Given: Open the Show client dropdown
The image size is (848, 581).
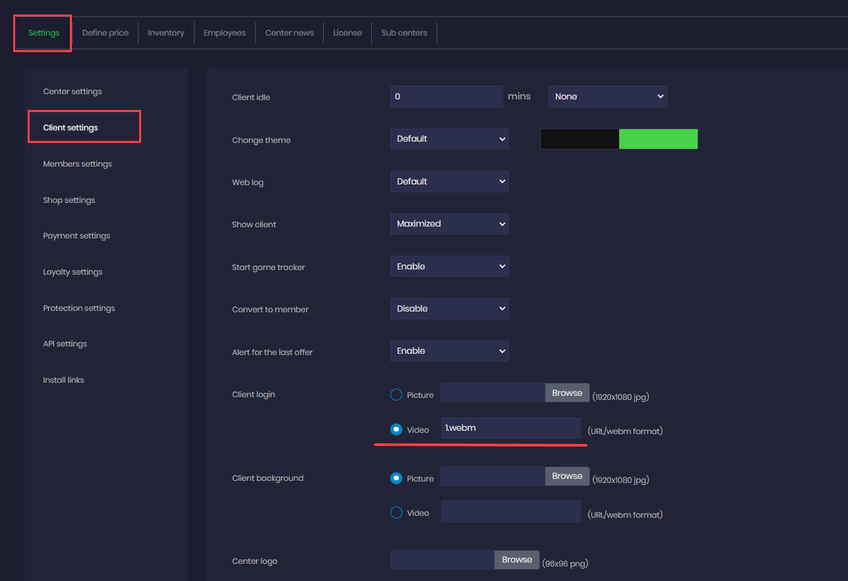Looking at the screenshot, I should click(449, 224).
